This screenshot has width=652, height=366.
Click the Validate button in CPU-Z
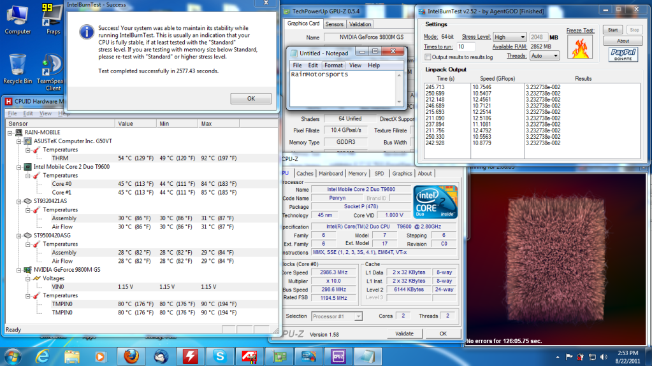404,334
